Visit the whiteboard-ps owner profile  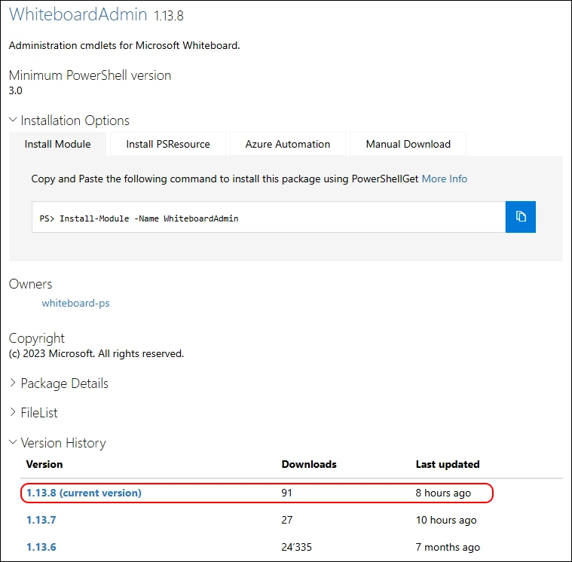click(75, 304)
